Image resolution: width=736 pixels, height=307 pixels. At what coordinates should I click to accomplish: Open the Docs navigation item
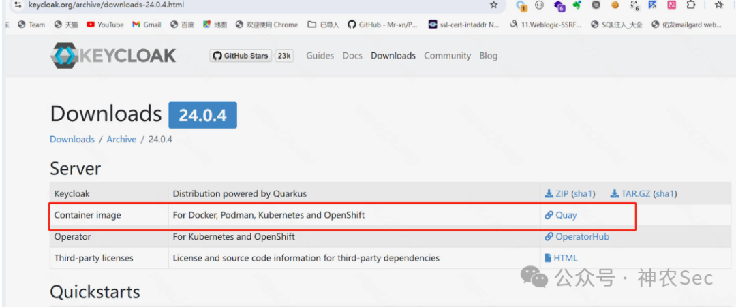352,56
